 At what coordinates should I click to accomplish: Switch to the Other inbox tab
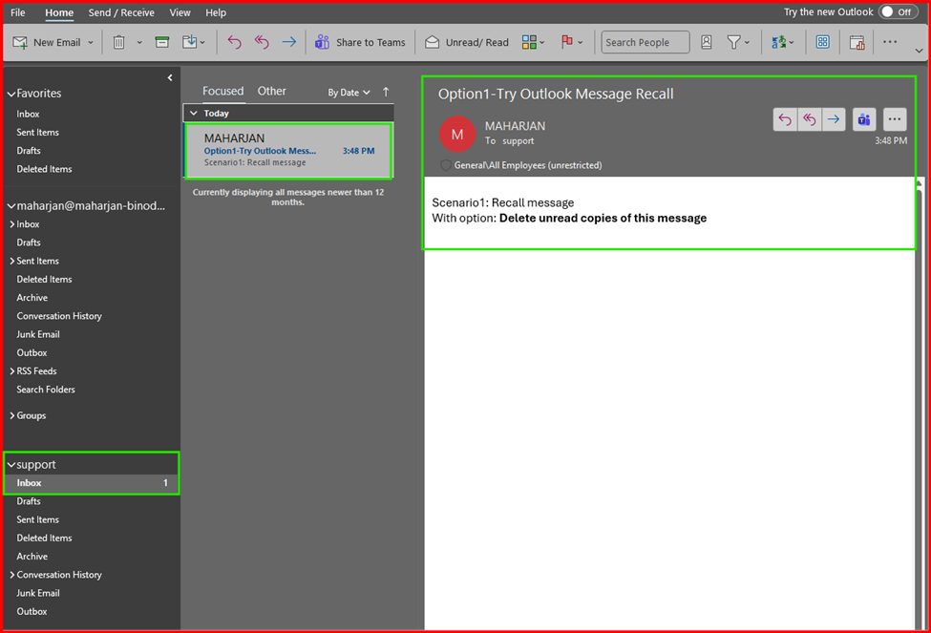[x=271, y=91]
